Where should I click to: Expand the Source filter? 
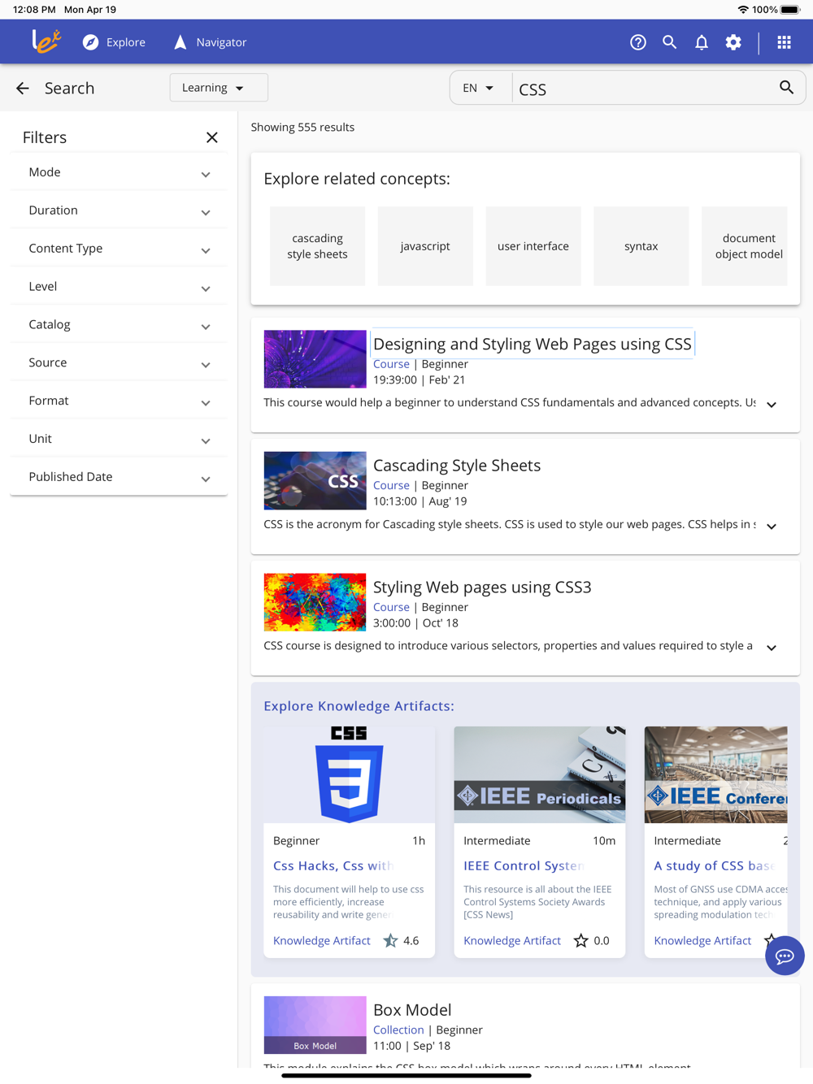pos(119,362)
